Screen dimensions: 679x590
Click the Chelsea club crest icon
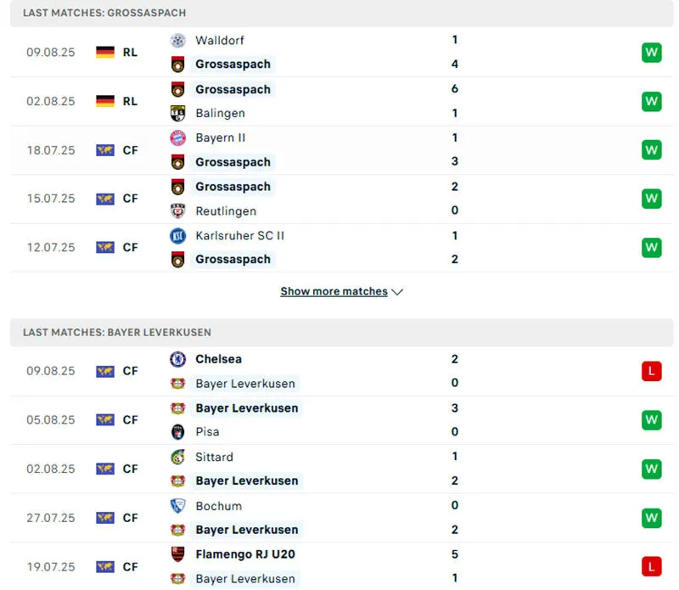[x=177, y=359]
